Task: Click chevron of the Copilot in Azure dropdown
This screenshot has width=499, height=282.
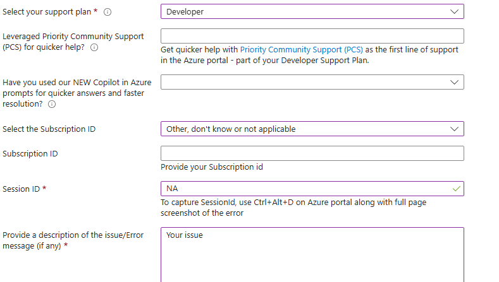Action: click(x=454, y=82)
